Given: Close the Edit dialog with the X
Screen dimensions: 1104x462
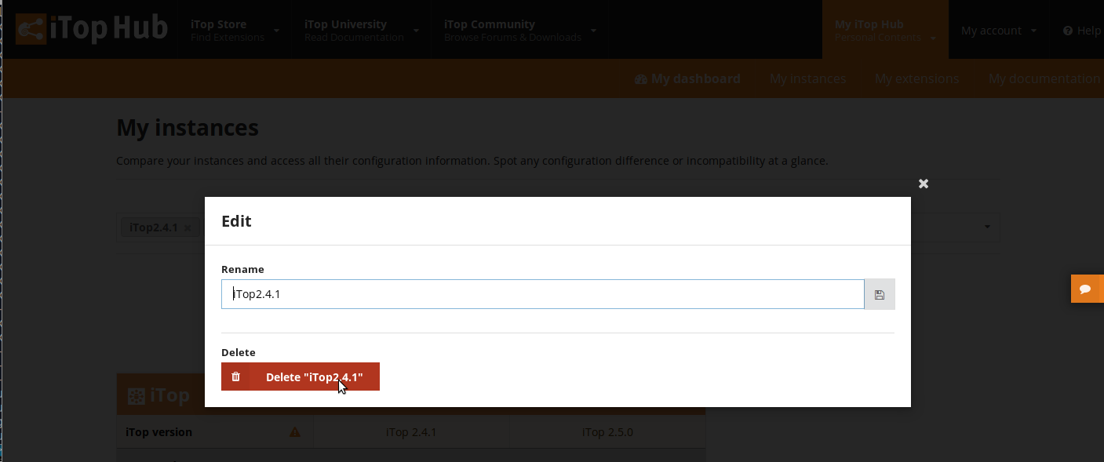Looking at the screenshot, I should click(x=924, y=184).
